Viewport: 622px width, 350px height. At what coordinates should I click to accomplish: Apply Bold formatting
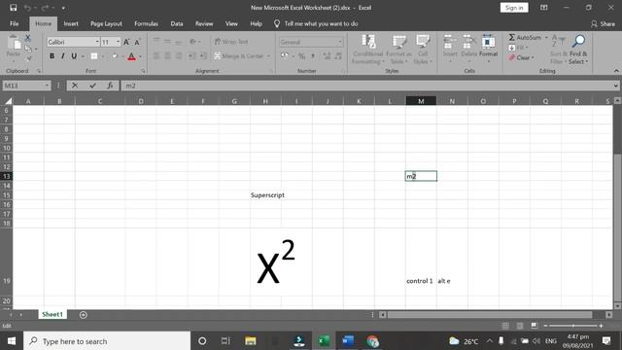pos(52,56)
